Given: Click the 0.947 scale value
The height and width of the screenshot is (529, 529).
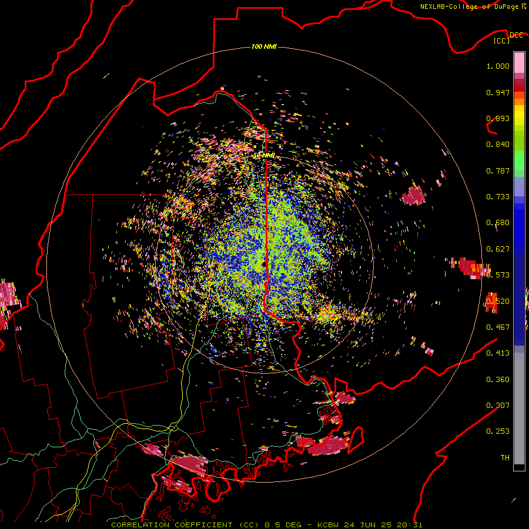Looking at the screenshot, I should tap(498, 92).
